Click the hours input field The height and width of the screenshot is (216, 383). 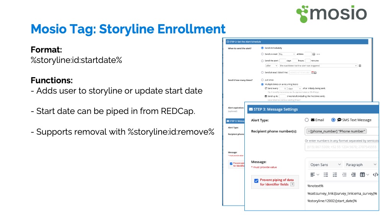click(295, 61)
